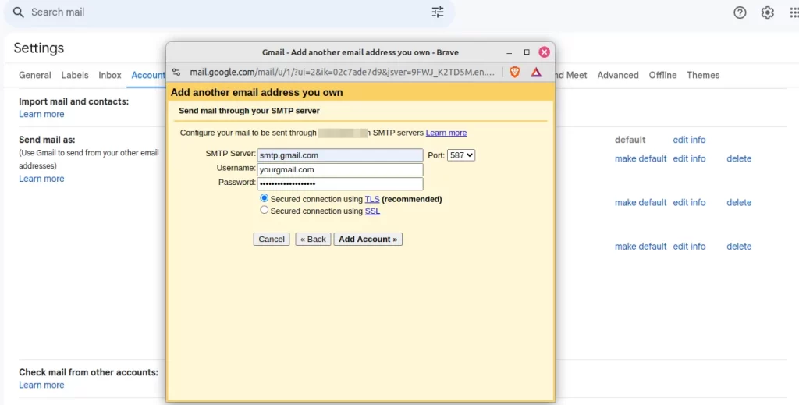Switch to the Inbox settings tab

(110, 76)
